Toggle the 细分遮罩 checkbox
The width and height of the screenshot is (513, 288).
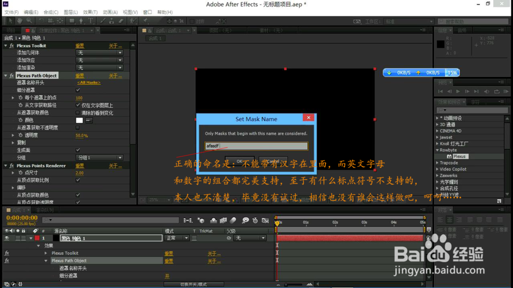[x=78, y=90]
